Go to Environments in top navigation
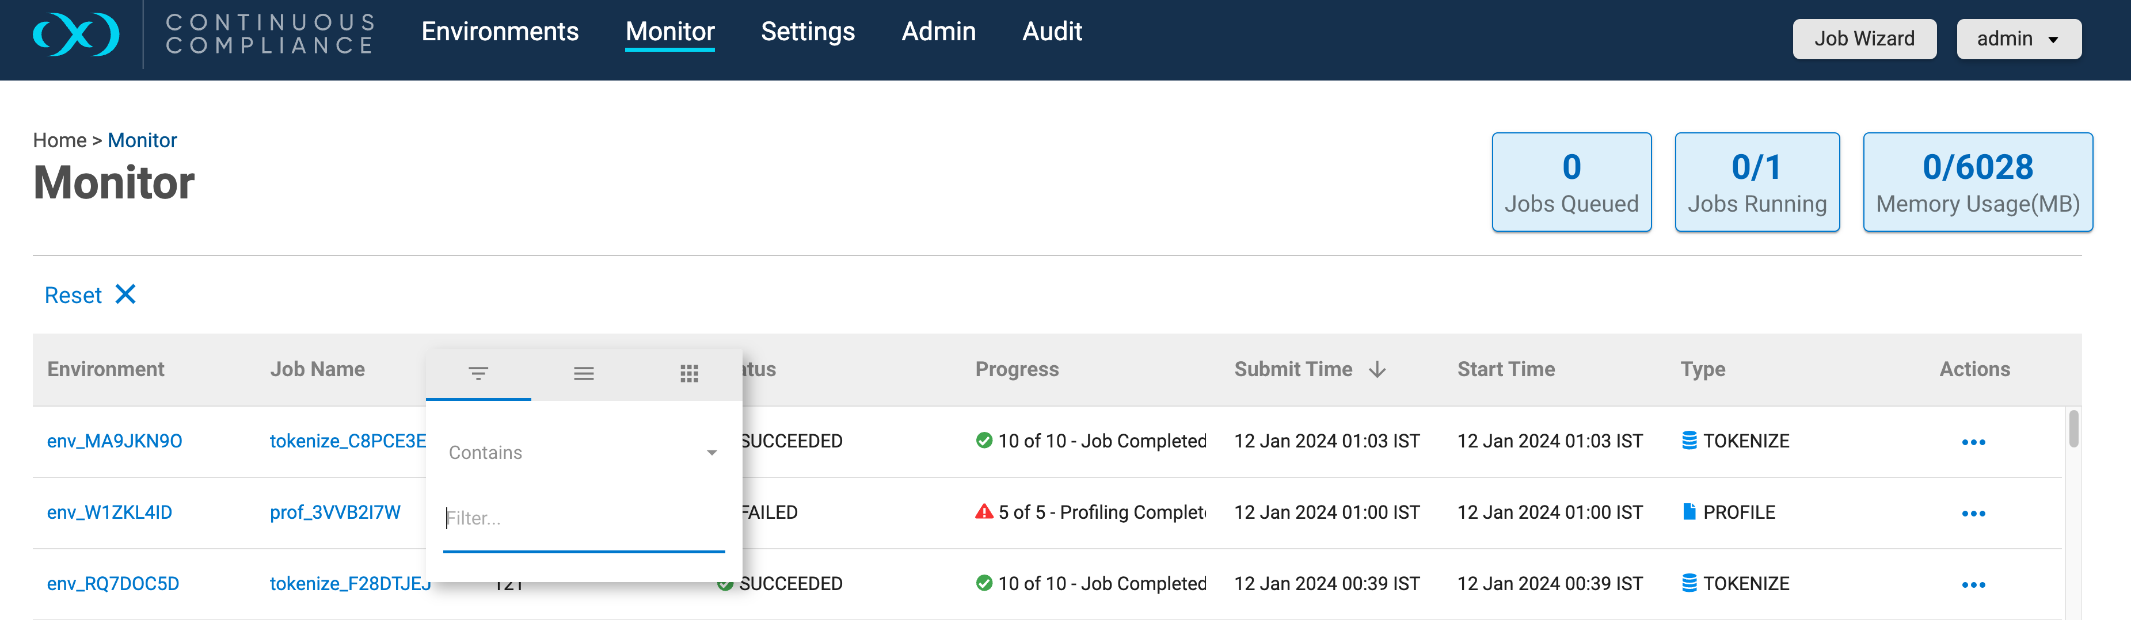This screenshot has width=2131, height=620. (500, 32)
